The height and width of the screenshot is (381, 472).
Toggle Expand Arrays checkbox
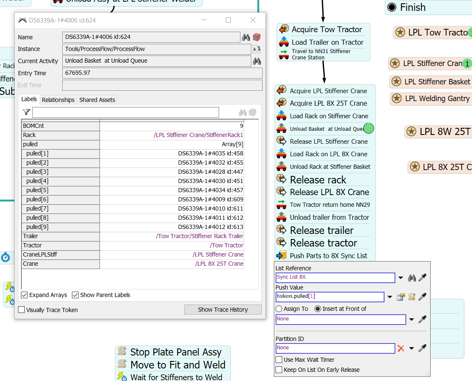(x=24, y=295)
